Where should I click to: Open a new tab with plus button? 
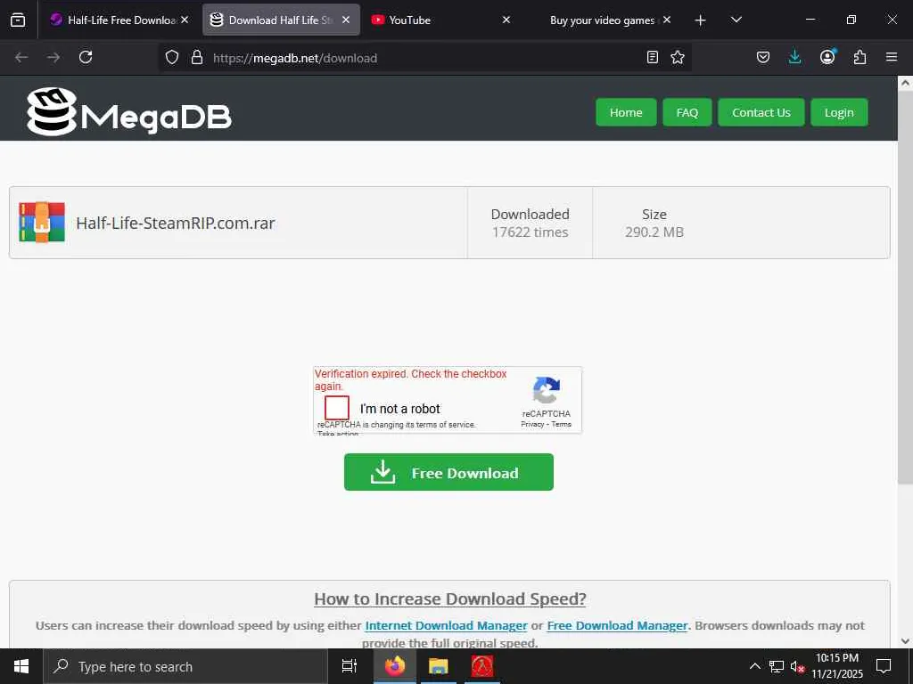point(701,20)
